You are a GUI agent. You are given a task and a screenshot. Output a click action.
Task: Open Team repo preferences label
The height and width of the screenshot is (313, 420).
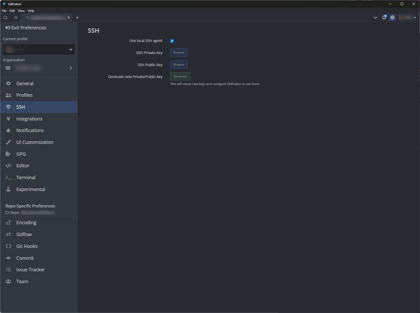click(x=22, y=281)
